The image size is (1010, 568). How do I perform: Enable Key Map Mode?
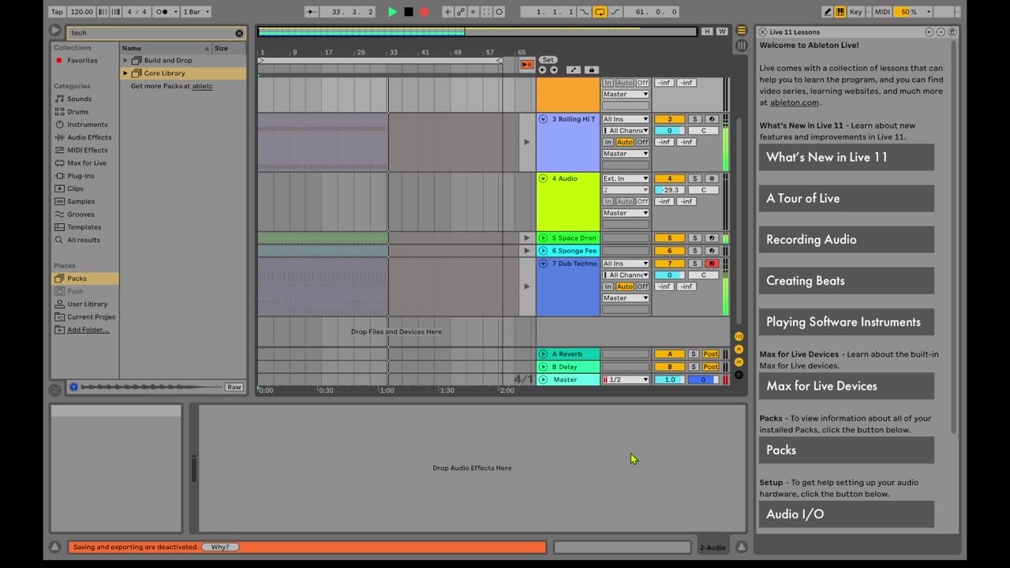click(856, 12)
